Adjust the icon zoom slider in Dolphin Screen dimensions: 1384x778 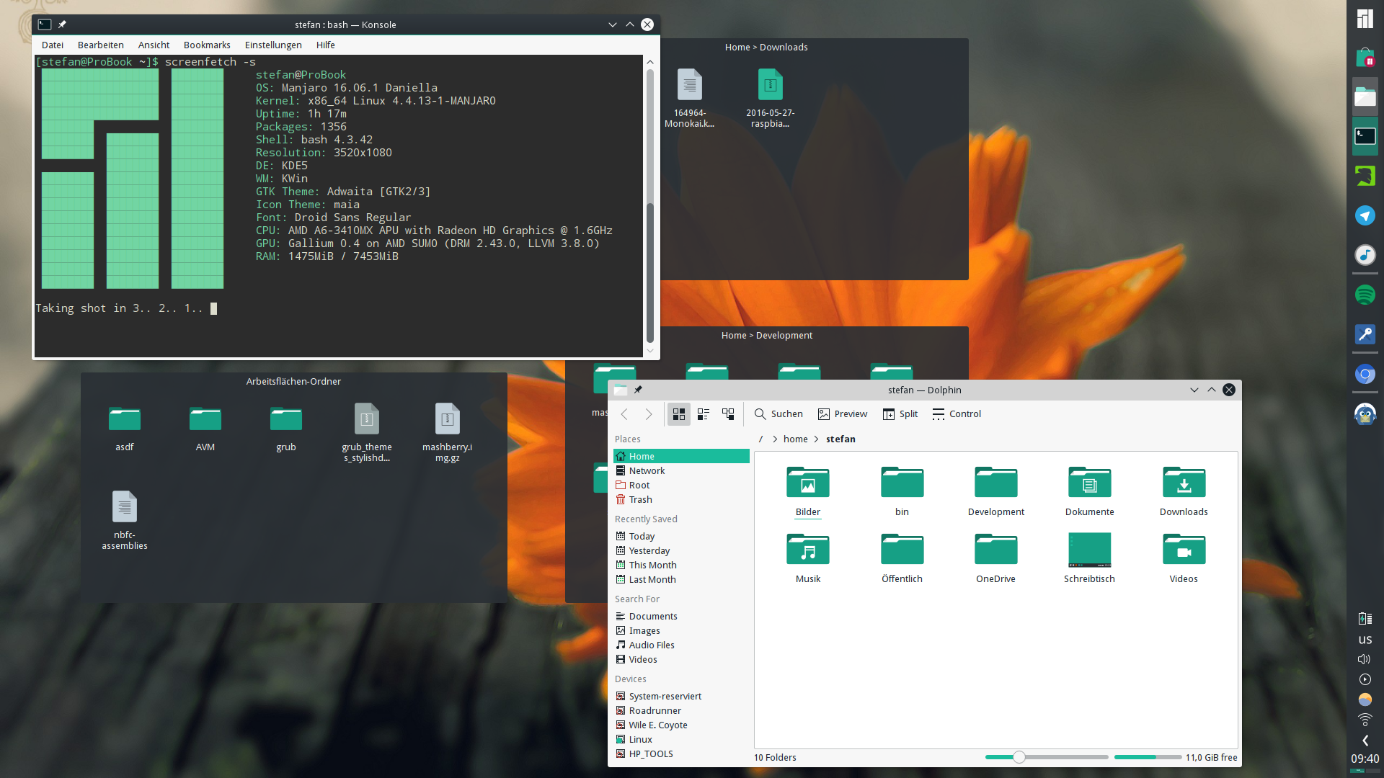coord(1019,757)
